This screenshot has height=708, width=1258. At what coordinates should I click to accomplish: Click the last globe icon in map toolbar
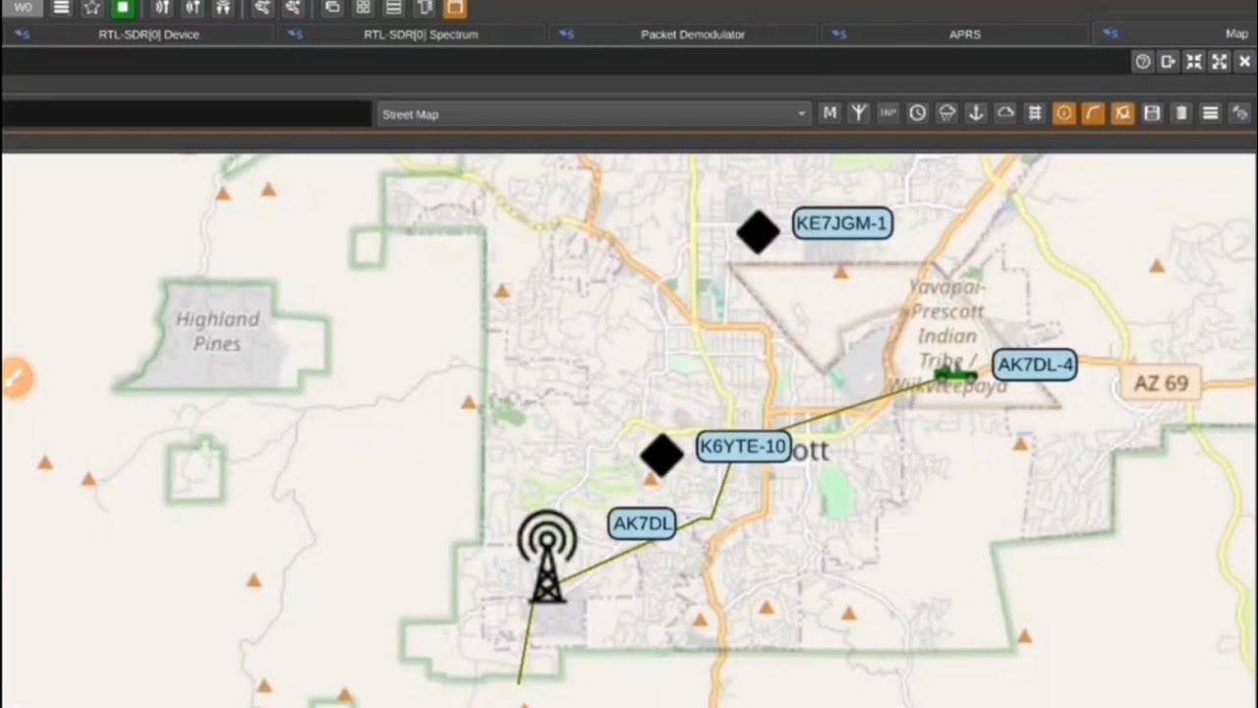[x=1240, y=113]
